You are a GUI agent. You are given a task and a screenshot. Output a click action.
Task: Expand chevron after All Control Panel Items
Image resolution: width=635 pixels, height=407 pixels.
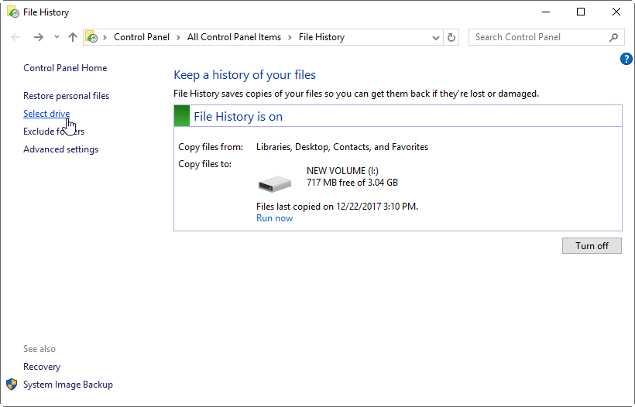tap(289, 37)
